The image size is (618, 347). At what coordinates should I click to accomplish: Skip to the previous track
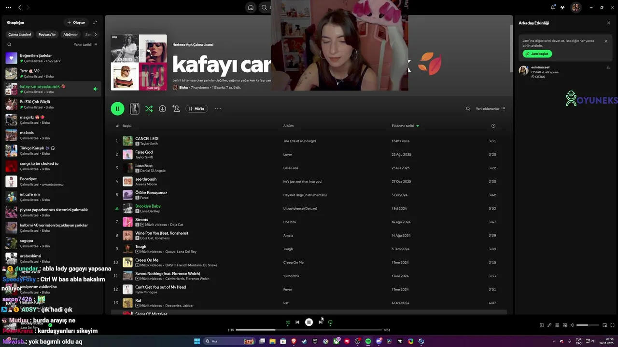[297, 322]
